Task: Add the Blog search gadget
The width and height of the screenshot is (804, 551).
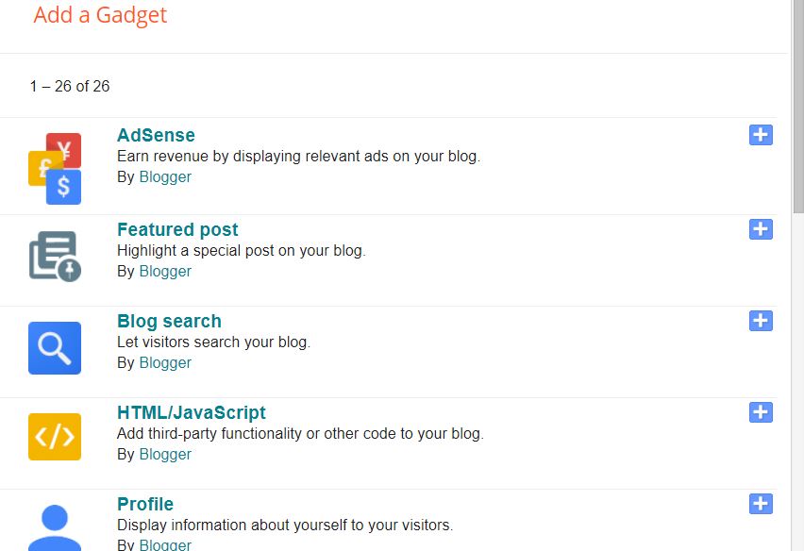Action: [761, 321]
